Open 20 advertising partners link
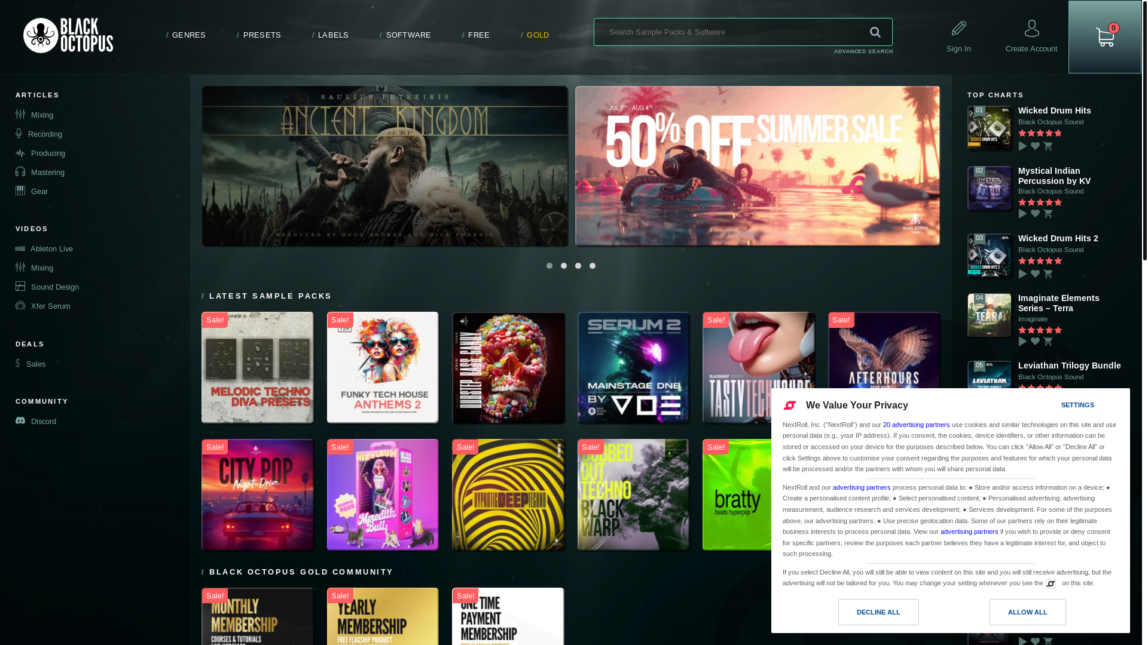This screenshot has width=1148, height=645. (916, 425)
